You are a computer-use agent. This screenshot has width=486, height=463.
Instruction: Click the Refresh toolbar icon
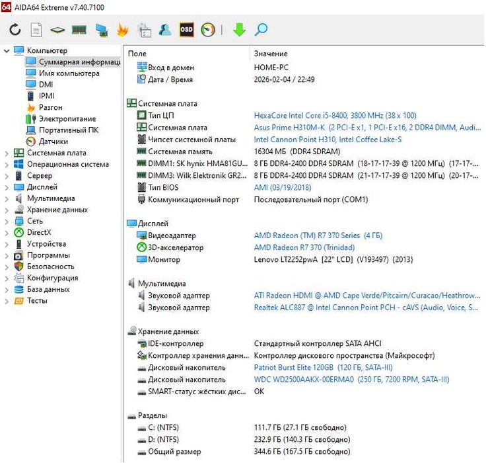click(x=15, y=30)
